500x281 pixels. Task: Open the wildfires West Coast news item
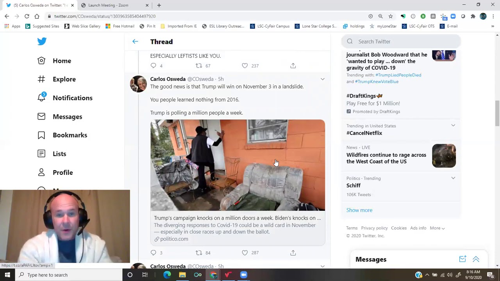click(386, 158)
